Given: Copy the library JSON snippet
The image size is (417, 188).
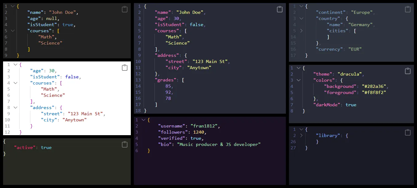Looking at the screenshot, I should click(408, 132).
